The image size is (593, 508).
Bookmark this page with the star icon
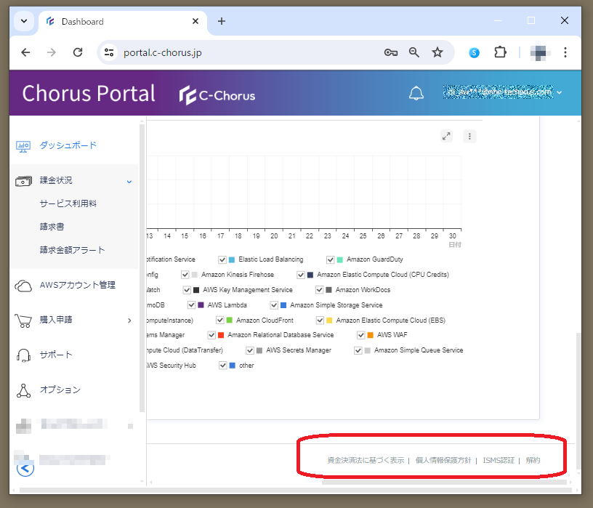pos(437,52)
